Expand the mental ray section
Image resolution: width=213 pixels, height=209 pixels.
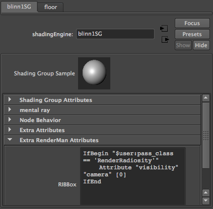102,110
